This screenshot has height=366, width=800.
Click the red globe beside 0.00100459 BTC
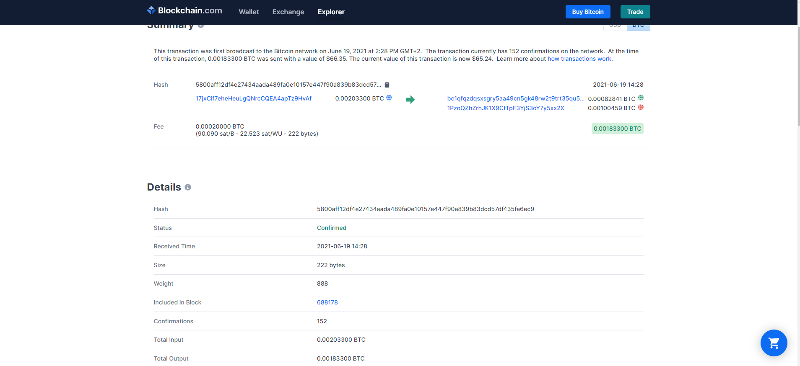641,108
